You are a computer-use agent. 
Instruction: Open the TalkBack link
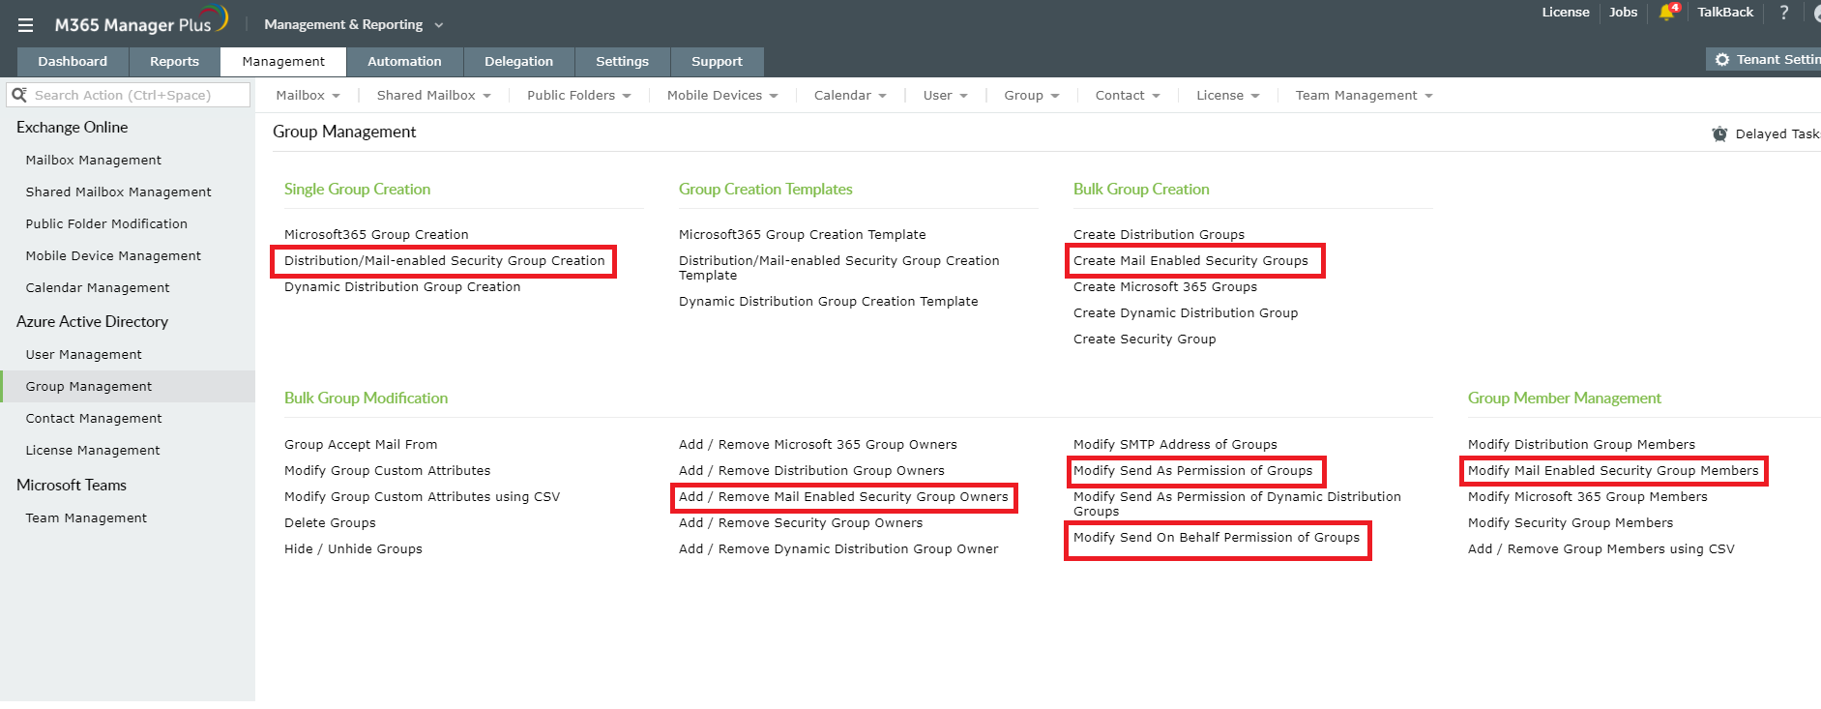point(1725,12)
